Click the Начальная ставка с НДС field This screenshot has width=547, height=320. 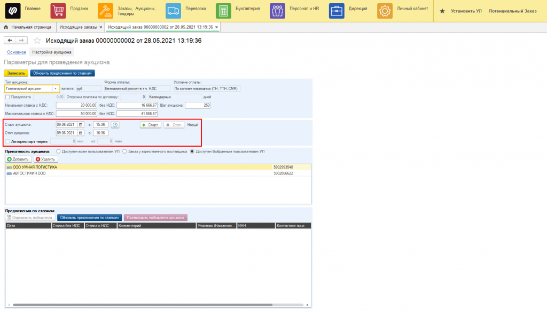tap(76, 105)
